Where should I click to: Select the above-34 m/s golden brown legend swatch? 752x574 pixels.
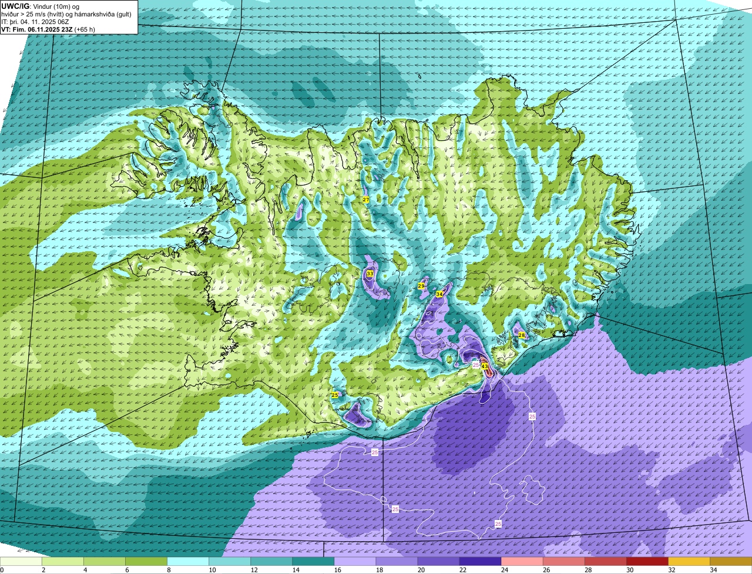pos(731,562)
